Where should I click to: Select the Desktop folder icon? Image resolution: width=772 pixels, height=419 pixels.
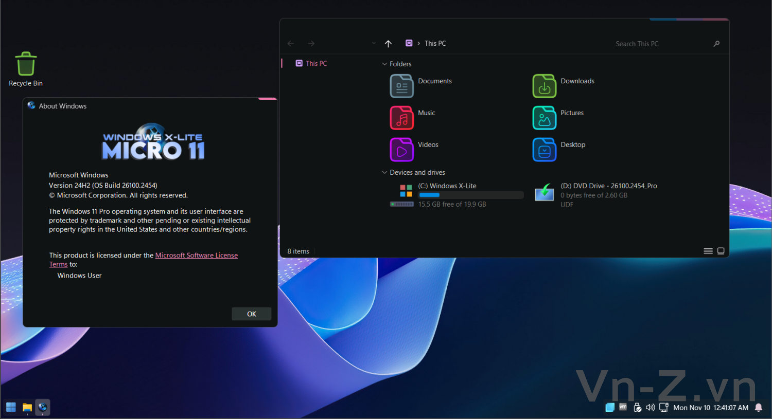(x=544, y=150)
